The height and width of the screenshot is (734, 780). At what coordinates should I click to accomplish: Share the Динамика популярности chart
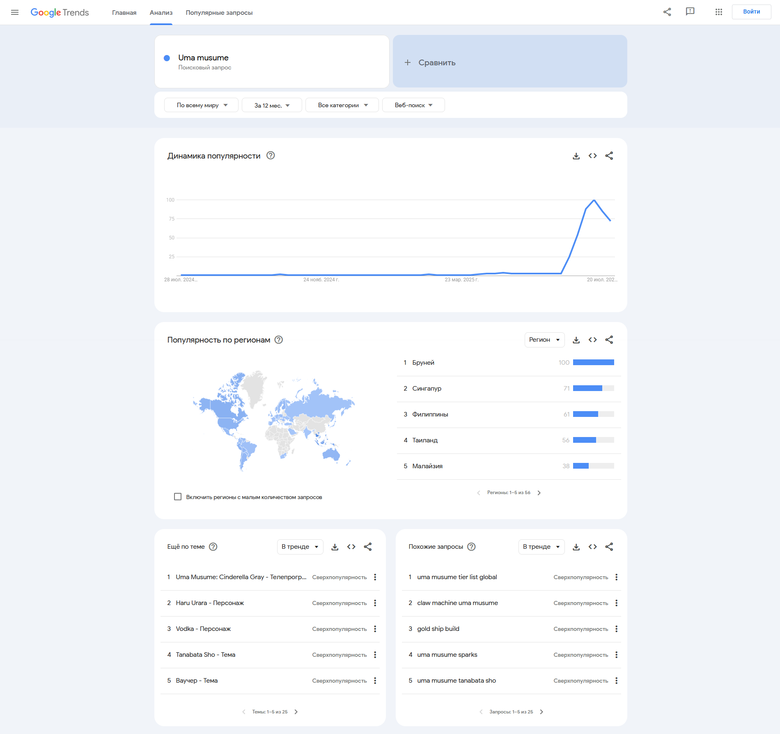pos(609,156)
